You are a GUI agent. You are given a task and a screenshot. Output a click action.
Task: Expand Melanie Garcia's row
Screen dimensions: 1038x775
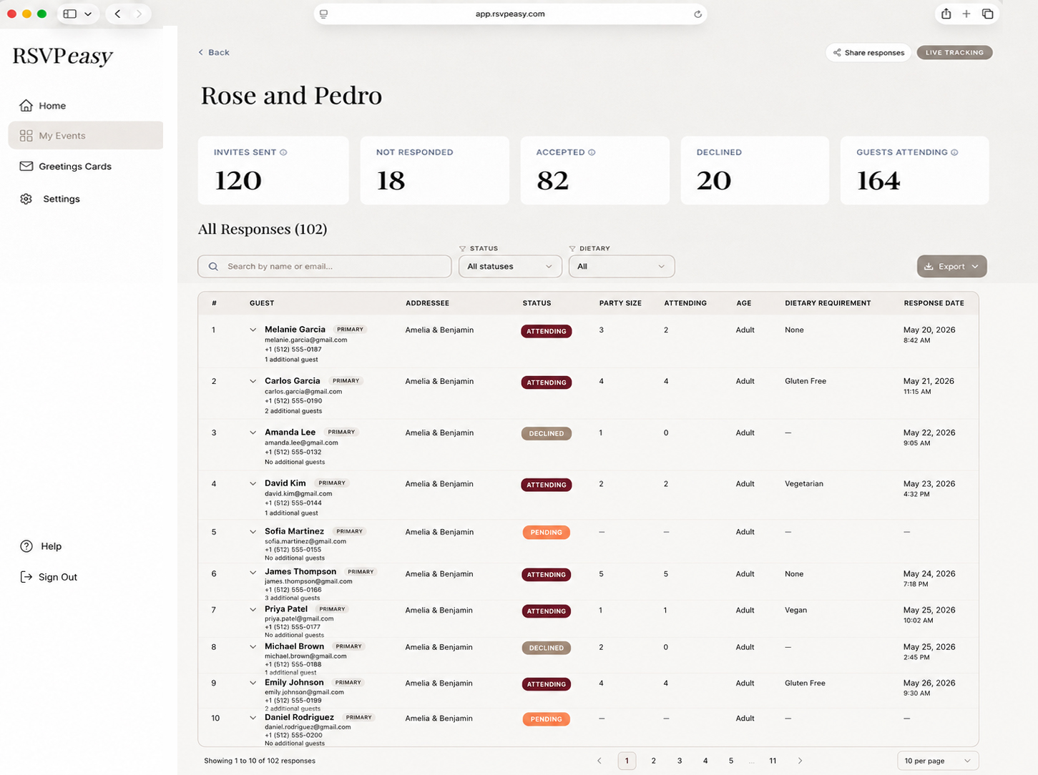click(x=253, y=330)
